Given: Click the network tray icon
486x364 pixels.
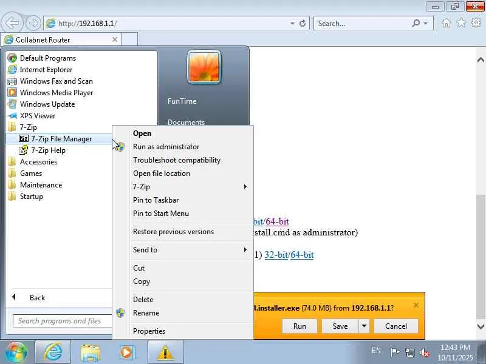Looking at the screenshot, I should coord(410,352).
